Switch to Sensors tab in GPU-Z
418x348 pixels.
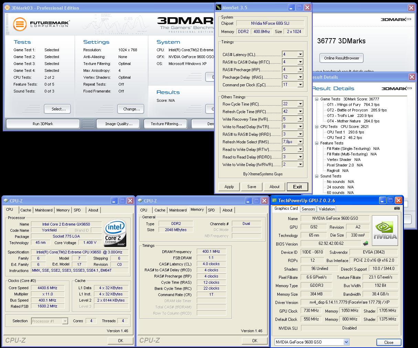point(308,209)
